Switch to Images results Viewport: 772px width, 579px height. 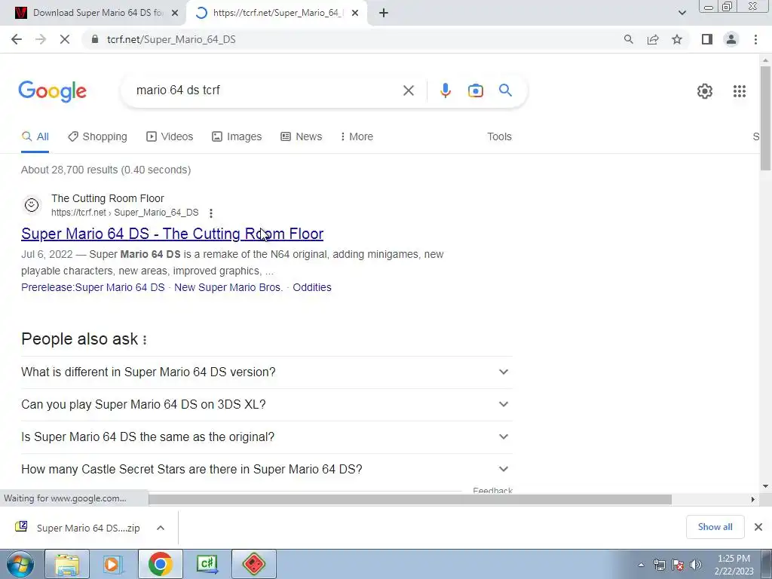tap(237, 137)
